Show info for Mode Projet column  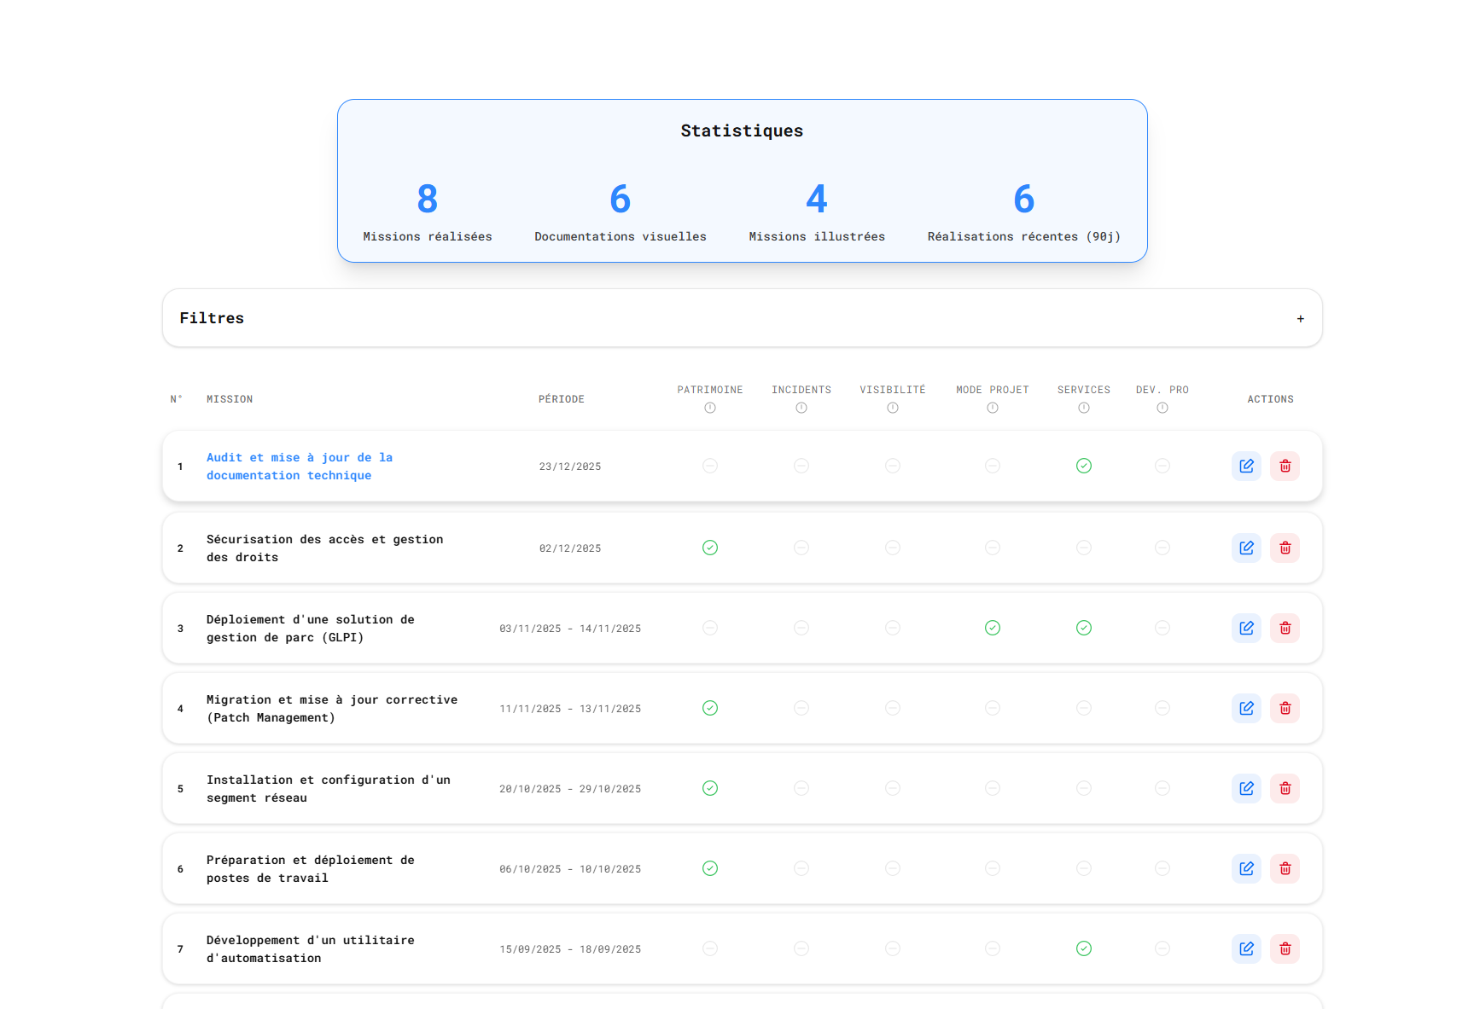coord(992,408)
